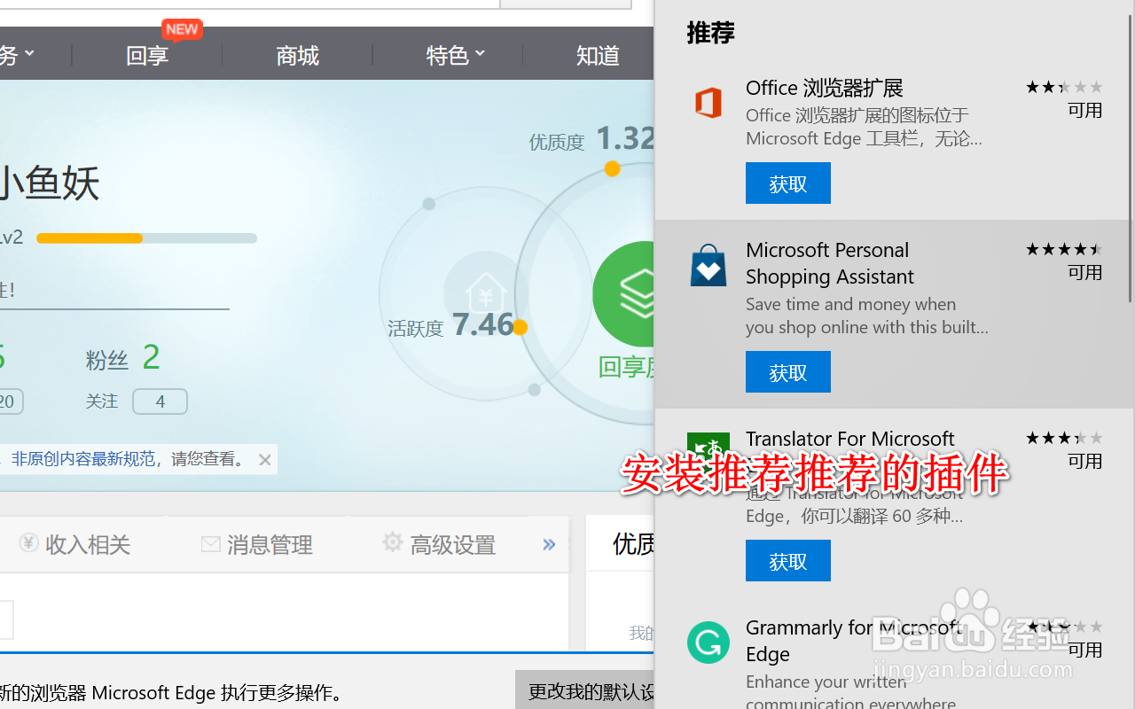This screenshot has height=709, width=1135.
Task: Click the 粉丝 count 2
Action: [151, 357]
